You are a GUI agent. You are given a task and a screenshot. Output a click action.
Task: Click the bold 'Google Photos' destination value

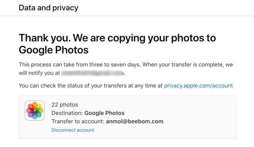click(104, 113)
